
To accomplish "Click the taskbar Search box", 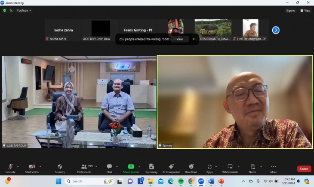I will [x=89, y=181].
